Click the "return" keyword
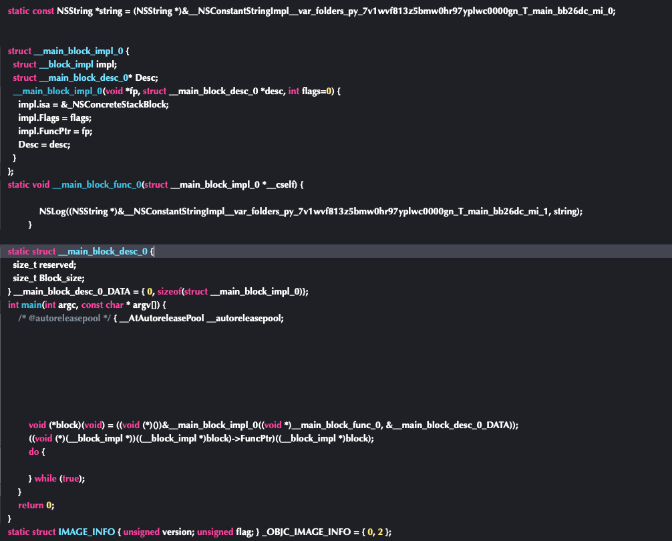The height and width of the screenshot is (541, 672). pyautogui.click(x=31, y=506)
